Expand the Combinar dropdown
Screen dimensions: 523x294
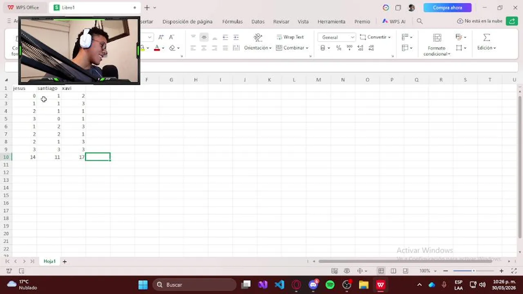293,48
